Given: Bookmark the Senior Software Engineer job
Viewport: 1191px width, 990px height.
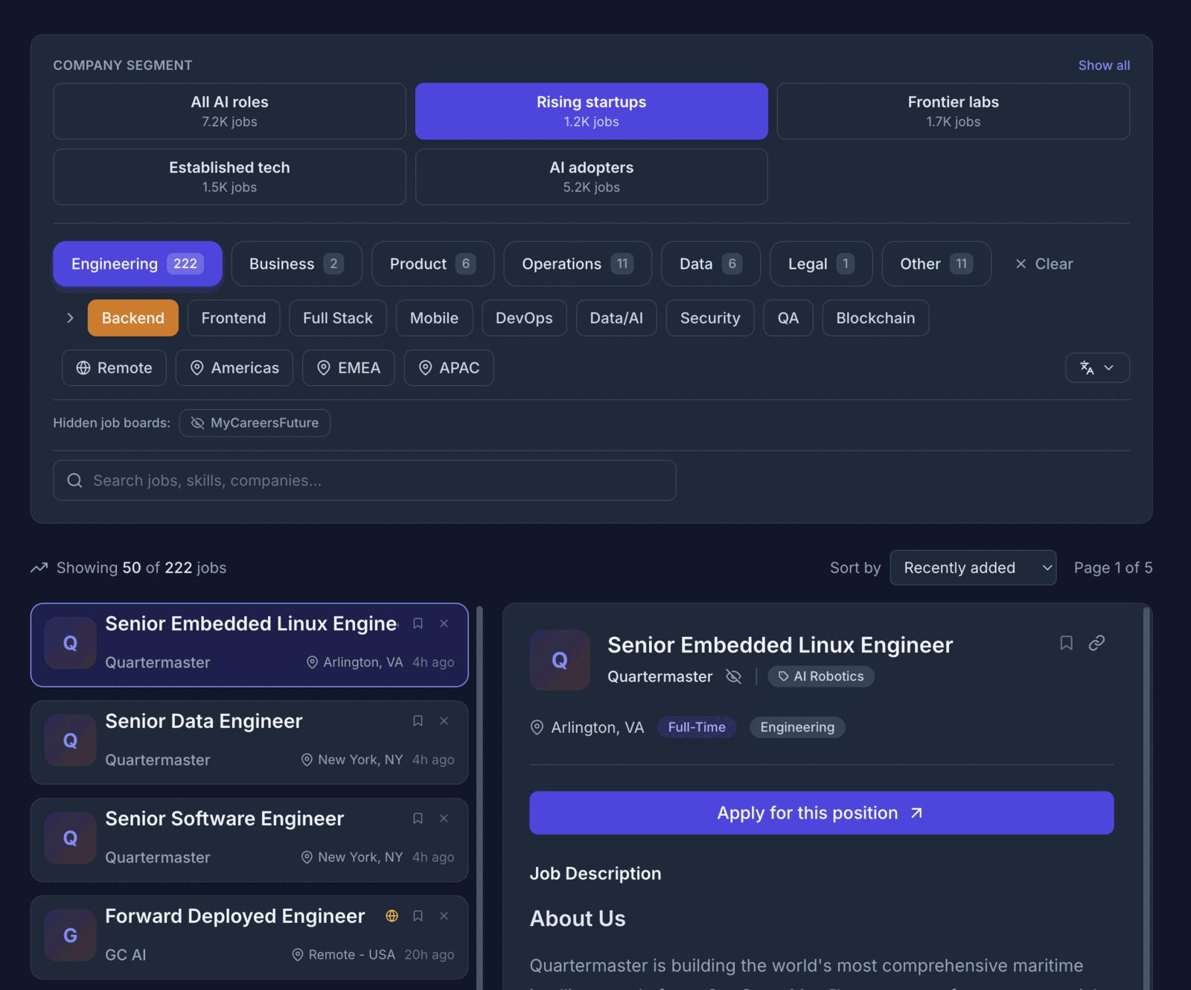Looking at the screenshot, I should (x=418, y=819).
